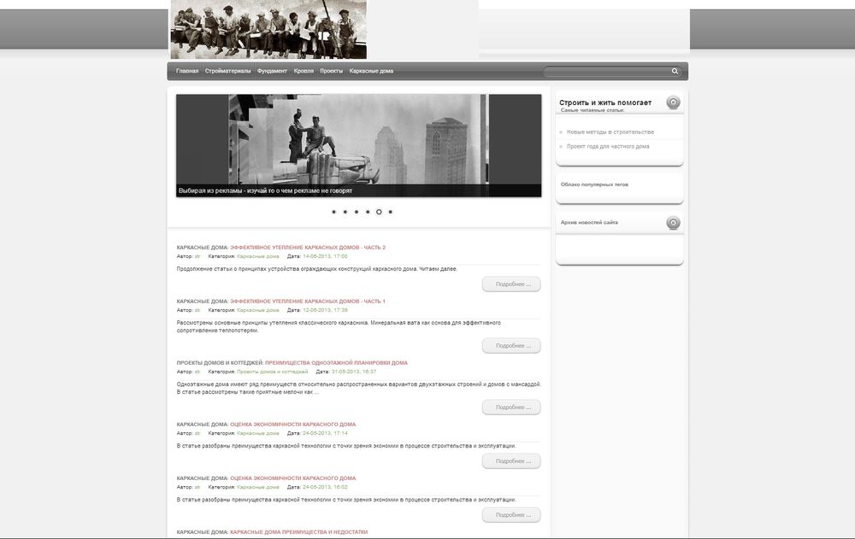Click the date '12-06-2013, 17:39'
The width and height of the screenshot is (855, 539).
(325, 310)
